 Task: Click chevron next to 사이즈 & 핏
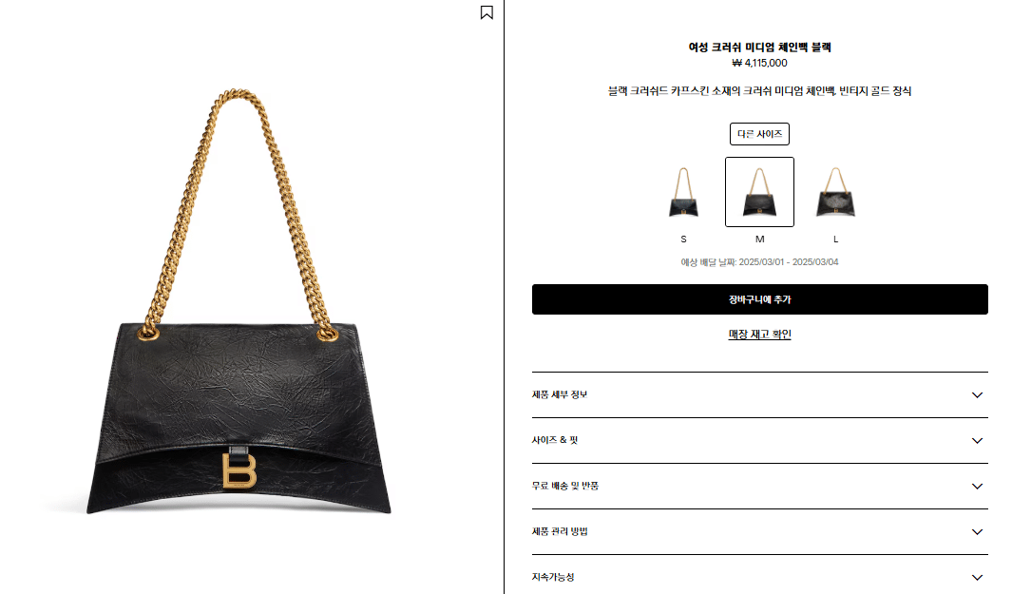click(977, 441)
